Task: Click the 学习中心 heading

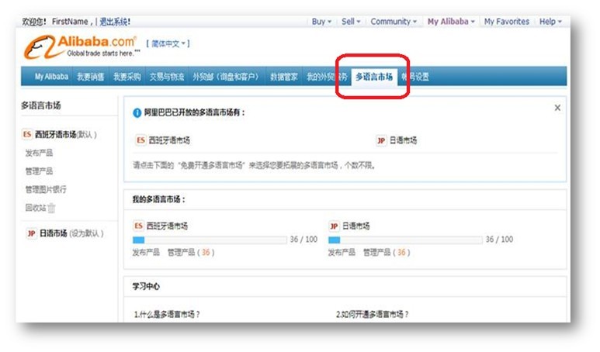Action: click(x=146, y=286)
